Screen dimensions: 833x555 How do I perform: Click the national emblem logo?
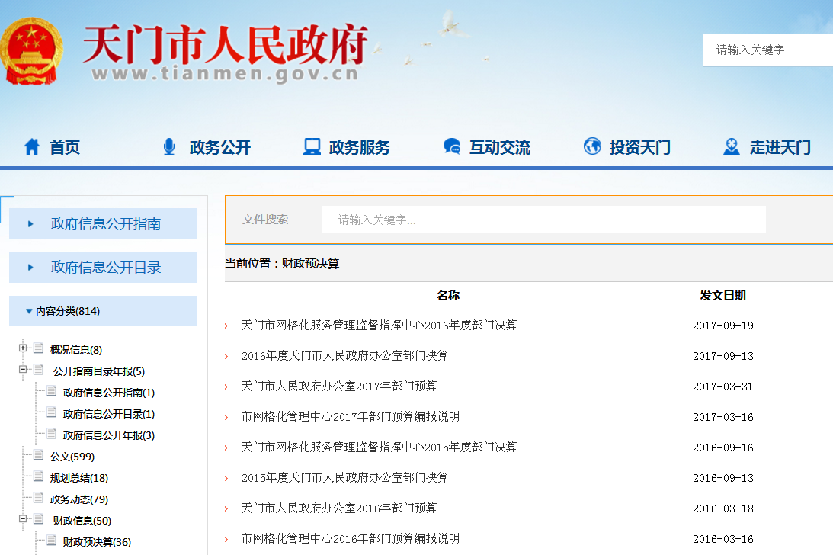click(x=31, y=51)
